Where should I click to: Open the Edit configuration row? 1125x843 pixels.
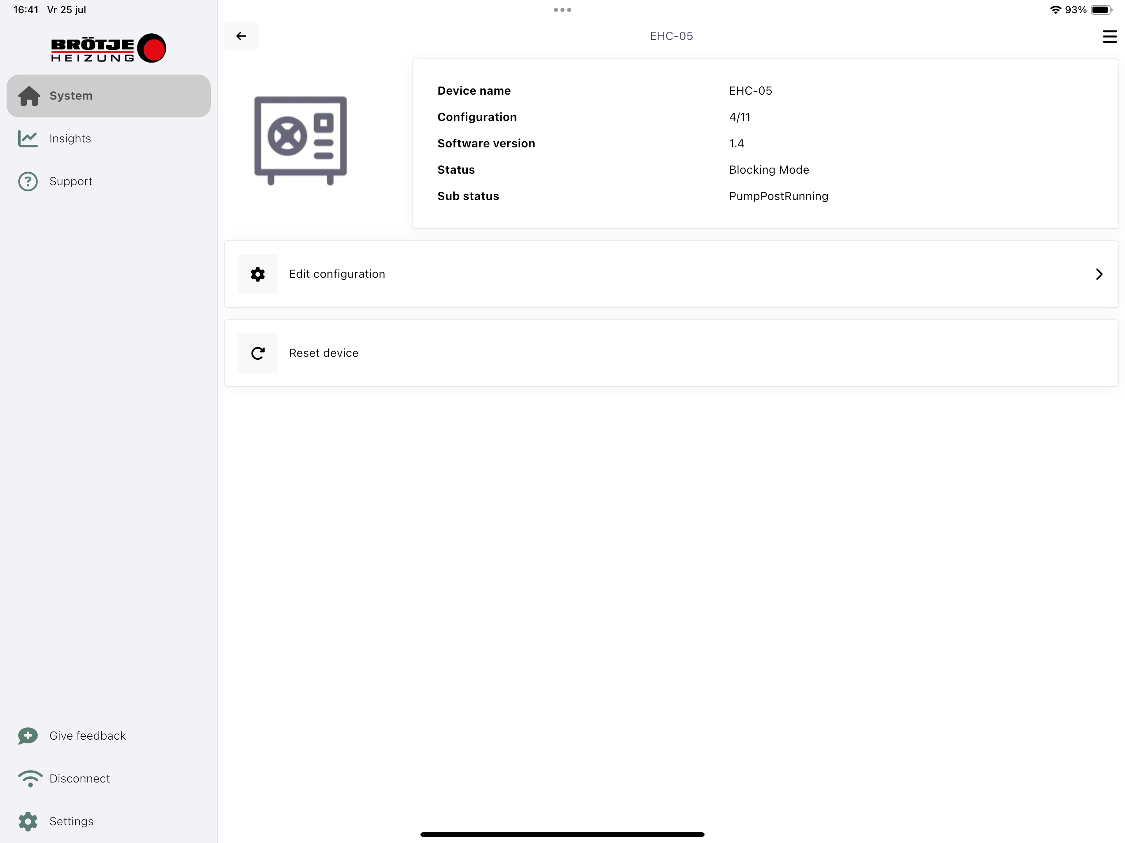pyautogui.click(x=671, y=274)
